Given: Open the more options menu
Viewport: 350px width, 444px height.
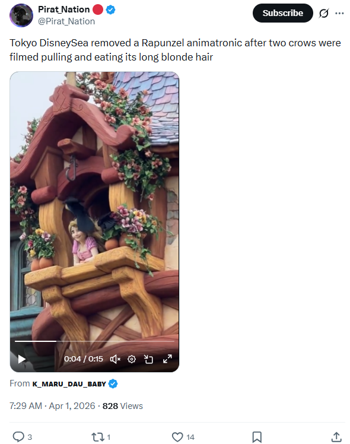Looking at the screenshot, I should 339,13.
